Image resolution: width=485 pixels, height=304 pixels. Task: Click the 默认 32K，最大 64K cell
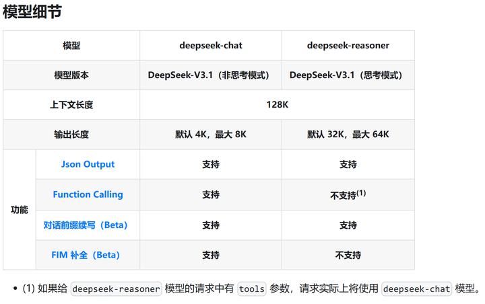tap(348, 135)
